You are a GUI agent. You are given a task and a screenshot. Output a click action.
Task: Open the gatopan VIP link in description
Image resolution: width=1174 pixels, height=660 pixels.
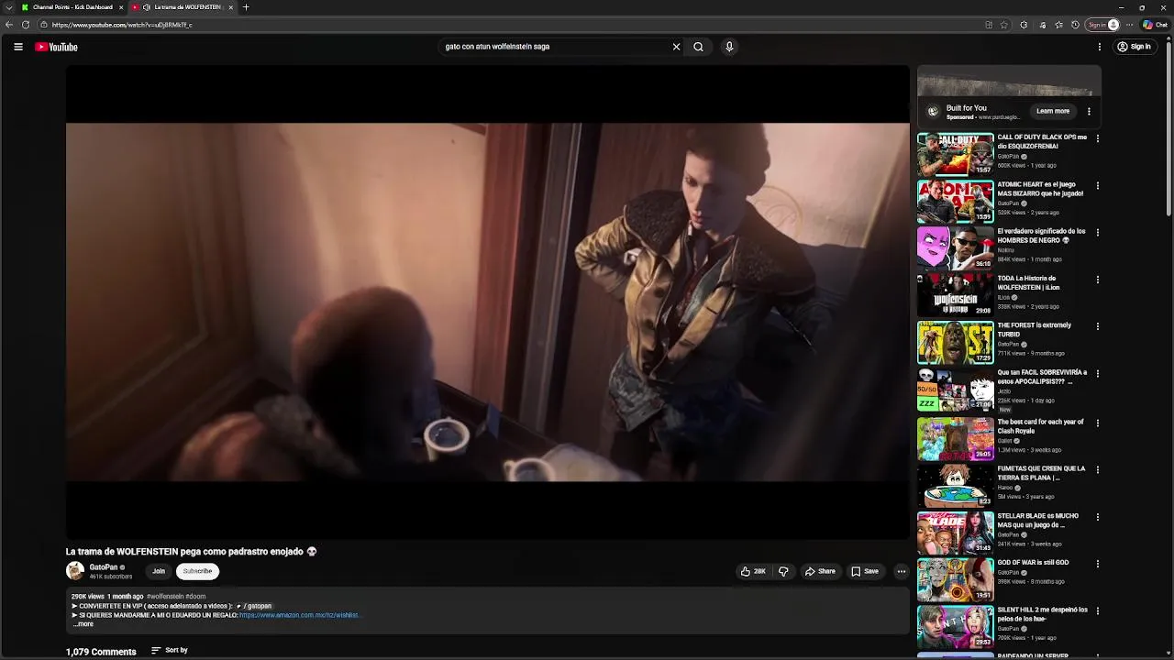point(254,606)
